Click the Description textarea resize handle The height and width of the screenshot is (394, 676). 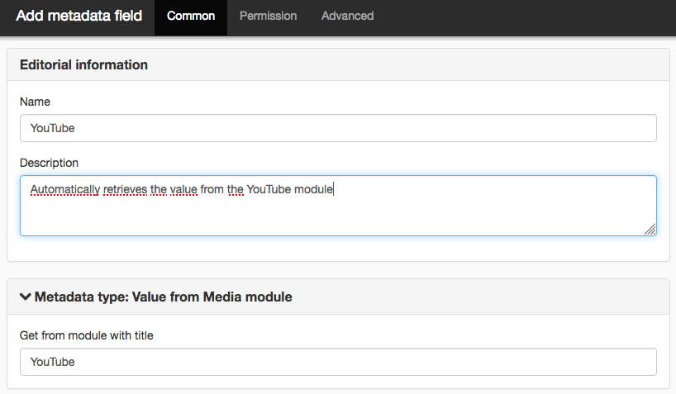pos(650,230)
